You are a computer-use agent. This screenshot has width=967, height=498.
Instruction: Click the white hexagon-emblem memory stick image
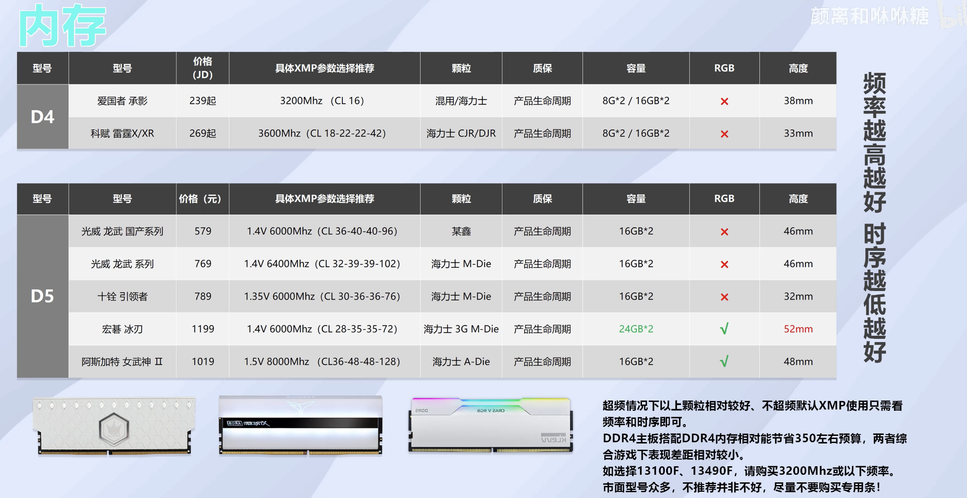(114, 426)
